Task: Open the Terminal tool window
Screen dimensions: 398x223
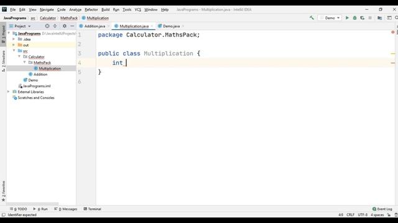Action: pyautogui.click(x=93, y=209)
